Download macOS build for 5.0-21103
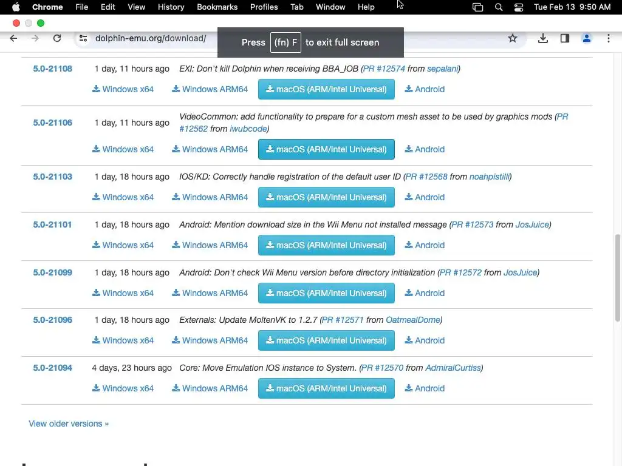The image size is (622, 466). [326, 197]
